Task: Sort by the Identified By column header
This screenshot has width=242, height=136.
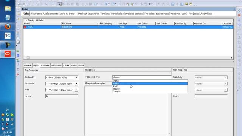Action: point(184,23)
